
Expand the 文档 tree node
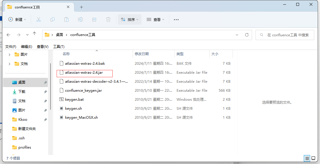point(9,64)
